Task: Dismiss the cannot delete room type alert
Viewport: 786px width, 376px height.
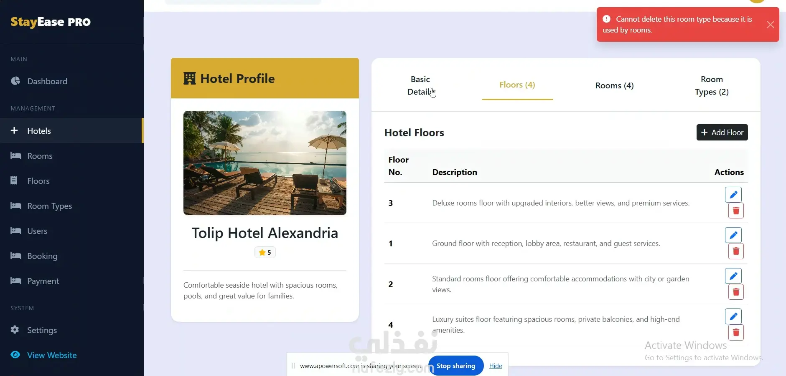Action: click(x=770, y=25)
